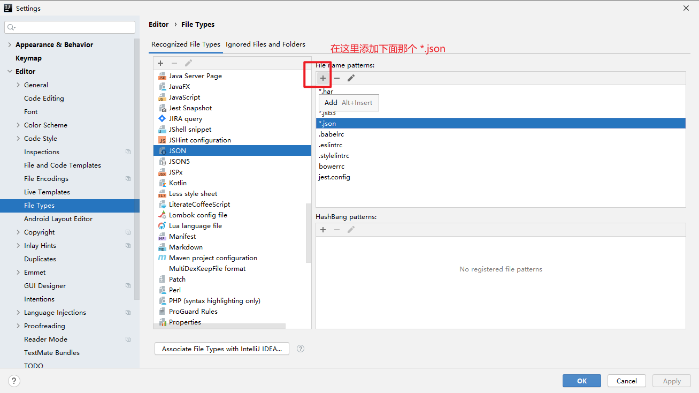699x393 pixels.
Task: Click the Less style sheet icon
Action: click(162, 194)
